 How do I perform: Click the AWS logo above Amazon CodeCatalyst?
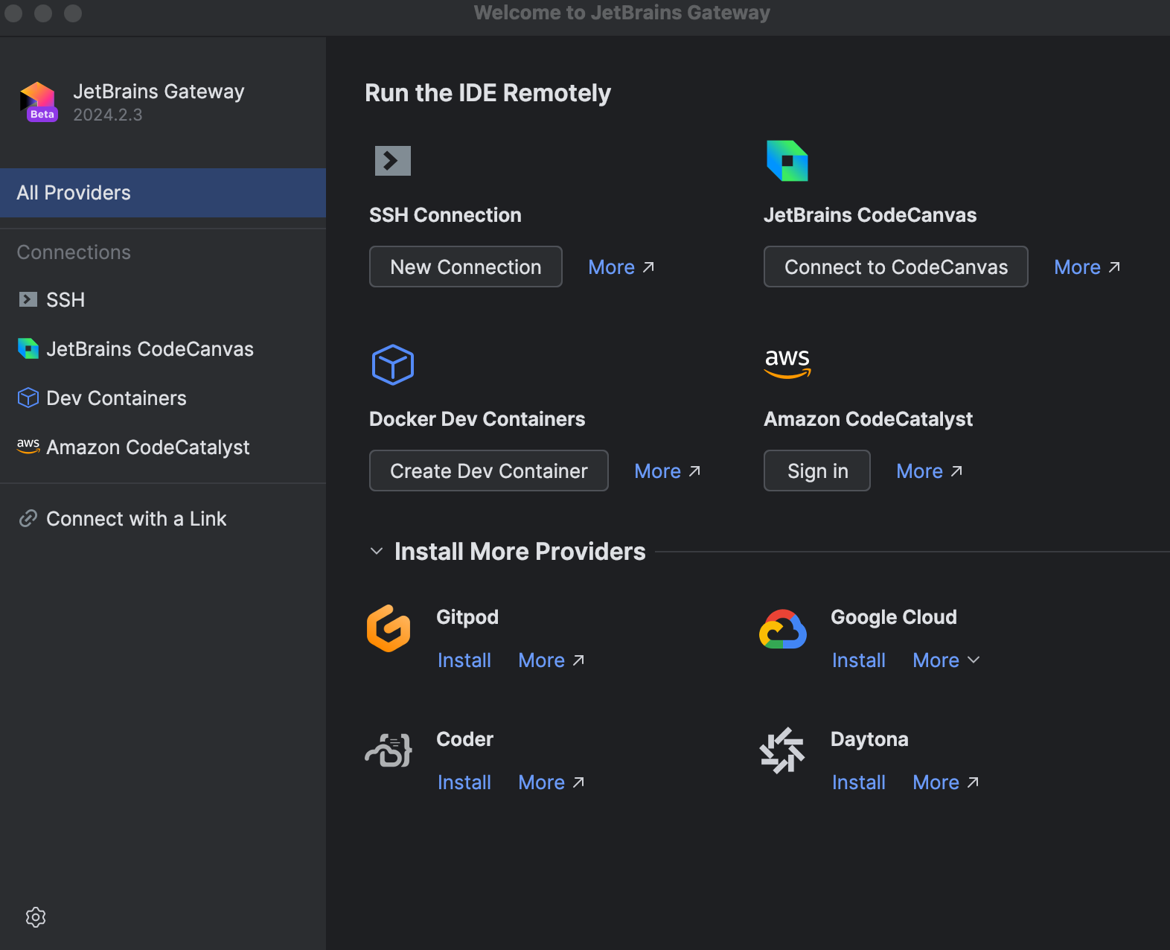click(x=787, y=363)
